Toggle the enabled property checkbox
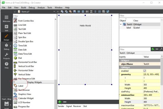 tap(145, 71)
